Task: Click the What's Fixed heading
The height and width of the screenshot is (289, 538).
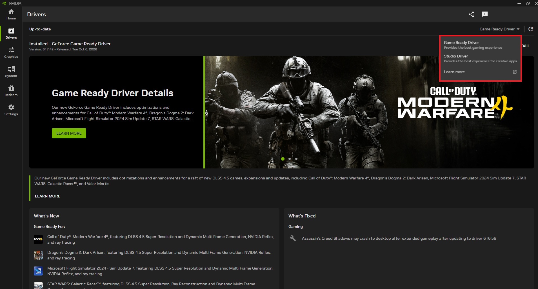Action: [302, 216]
